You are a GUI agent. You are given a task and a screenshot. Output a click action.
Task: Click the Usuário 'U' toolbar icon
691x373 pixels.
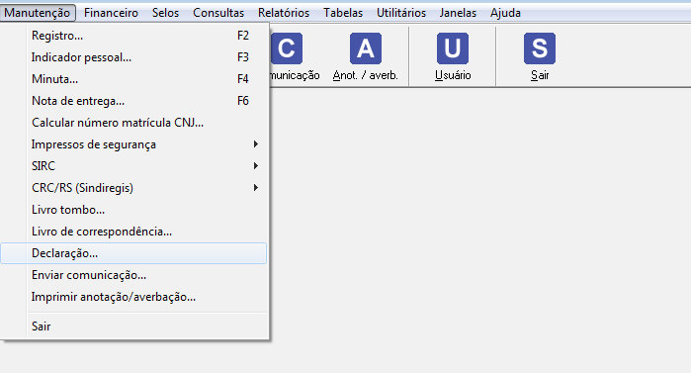tap(453, 48)
